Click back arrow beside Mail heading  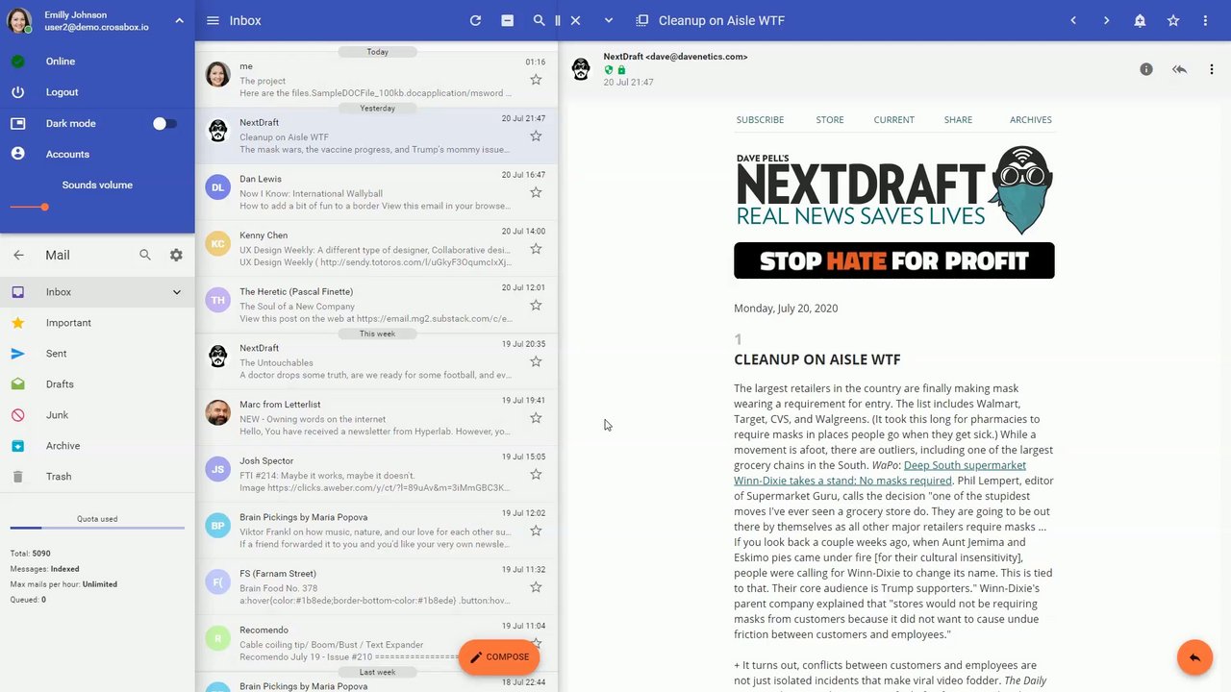[x=18, y=255]
